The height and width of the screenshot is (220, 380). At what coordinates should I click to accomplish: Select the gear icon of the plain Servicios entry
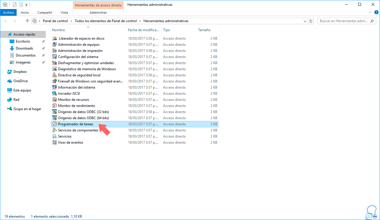[55, 136]
